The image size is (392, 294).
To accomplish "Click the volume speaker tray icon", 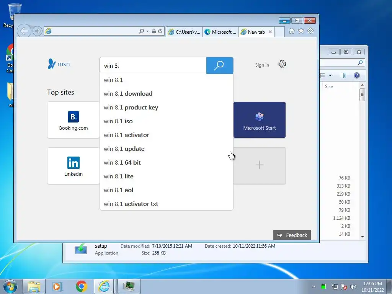I will click(353, 287).
